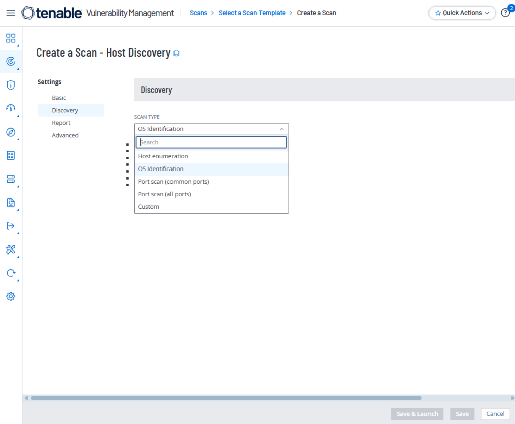Viewport: 515px width, 424px height.
Task: Open the Settings gear icon in sidebar
Action: 11,296
